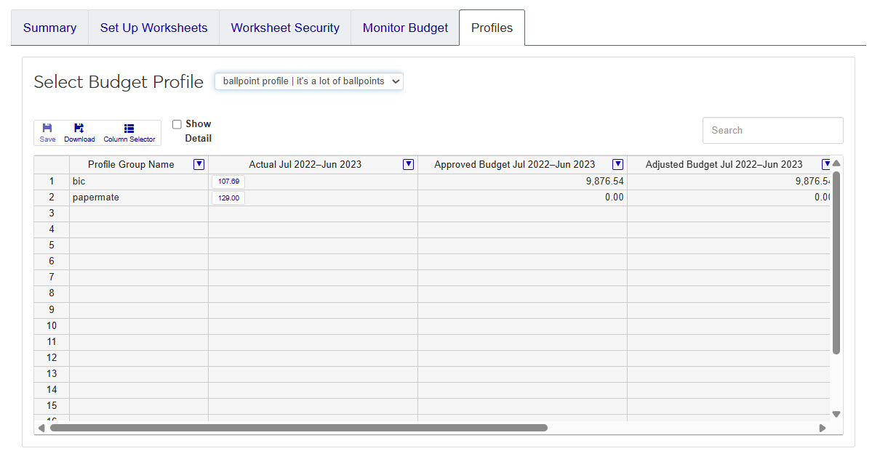Select row header number 1
Screen dimensions: 872x451
[x=52, y=182]
